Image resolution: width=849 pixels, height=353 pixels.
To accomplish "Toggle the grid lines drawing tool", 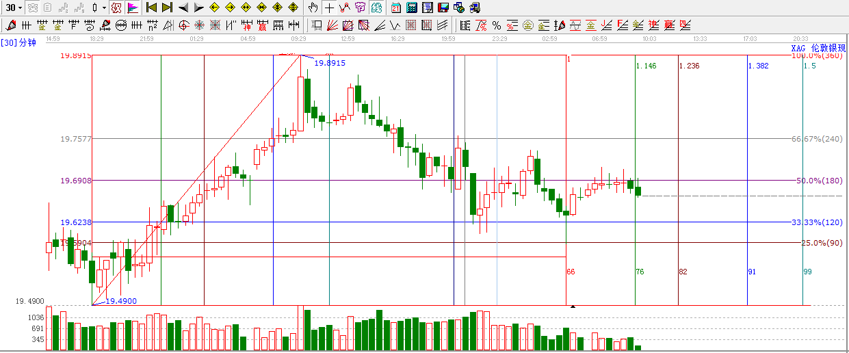I will [411, 26].
